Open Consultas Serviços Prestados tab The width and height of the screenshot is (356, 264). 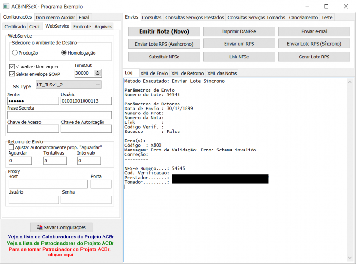click(x=195, y=18)
